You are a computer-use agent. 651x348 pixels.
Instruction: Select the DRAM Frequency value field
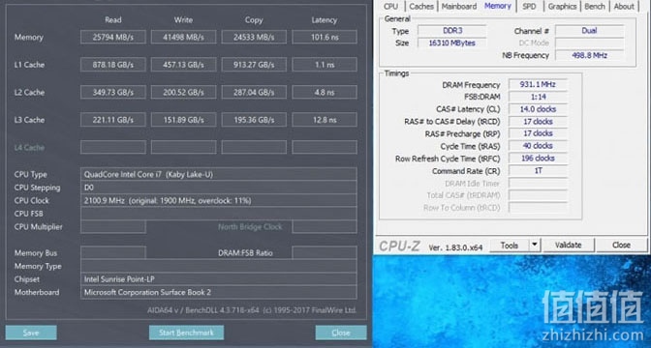tap(538, 84)
